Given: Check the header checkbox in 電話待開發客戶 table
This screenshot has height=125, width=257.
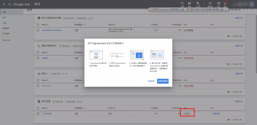Looking at the screenshot, I should pyautogui.click(x=38, y=52).
